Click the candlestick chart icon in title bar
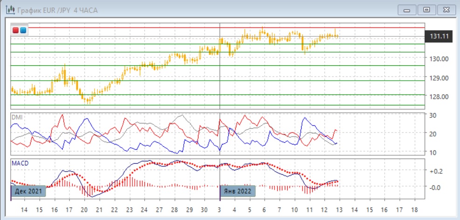This screenshot has height=220, width=460. (x=7, y=10)
